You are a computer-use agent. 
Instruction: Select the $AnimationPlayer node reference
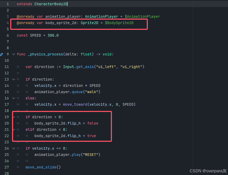[x=142, y=16]
